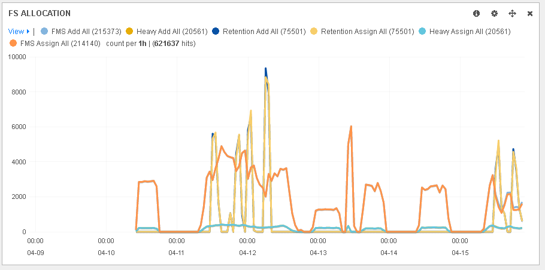Click the View link
This screenshot has width=545, height=270.
click(x=16, y=31)
